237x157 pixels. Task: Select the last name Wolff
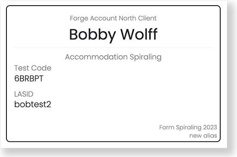pyautogui.click(x=139, y=34)
